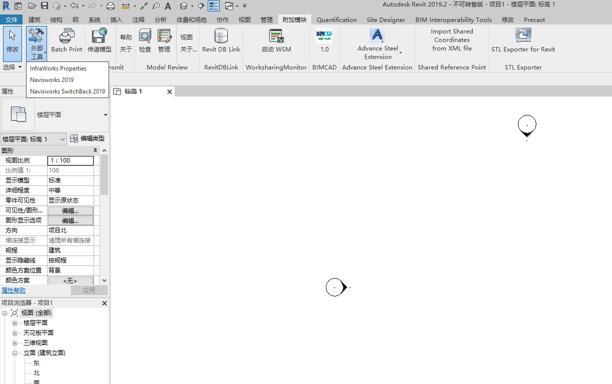Viewport: 612px width, 384px height.
Task: Close the 项目浏览器 Project Browser panel
Action: (105, 303)
